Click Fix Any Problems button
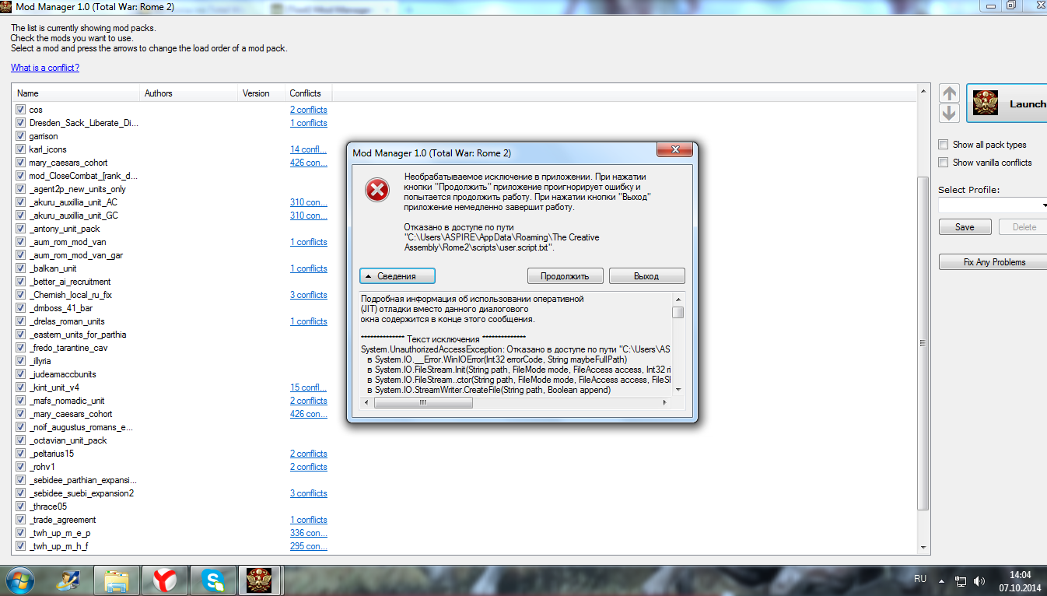Screen dimensions: 1047x596 point(994,262)
